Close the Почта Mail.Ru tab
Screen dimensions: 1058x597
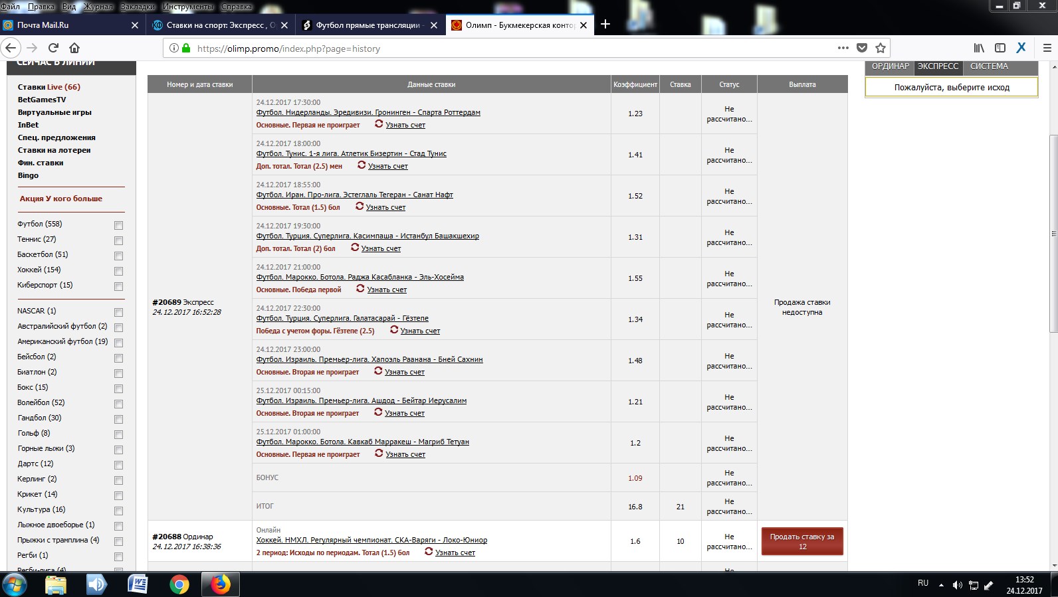coord(135,25)
